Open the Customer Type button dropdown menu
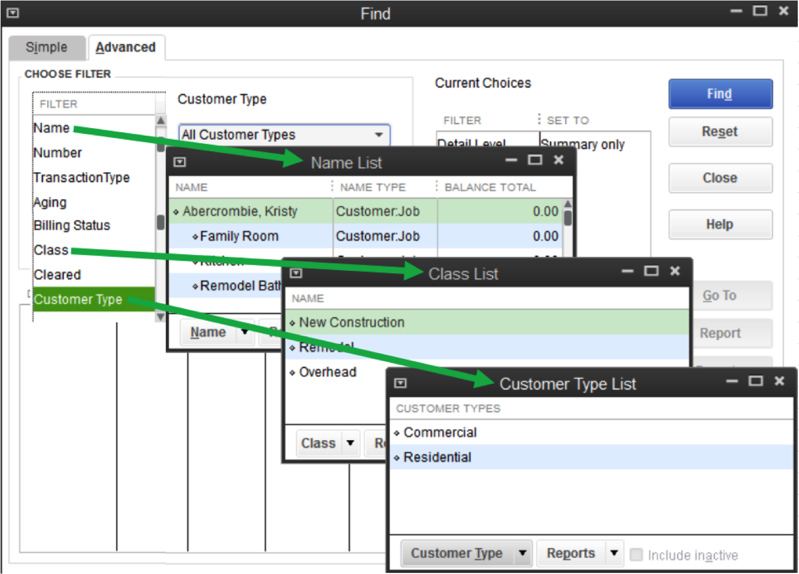The image size is (799, 574). pos(522,553)
